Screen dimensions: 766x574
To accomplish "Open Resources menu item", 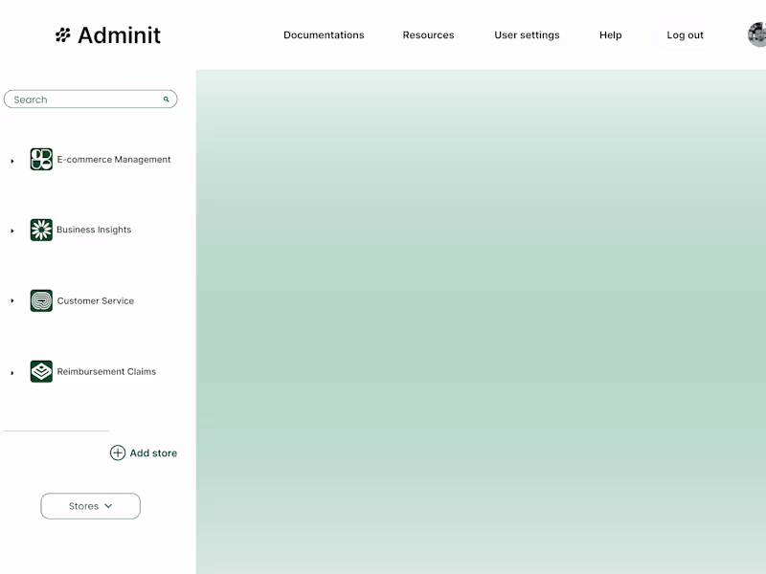I will [428, 35].
